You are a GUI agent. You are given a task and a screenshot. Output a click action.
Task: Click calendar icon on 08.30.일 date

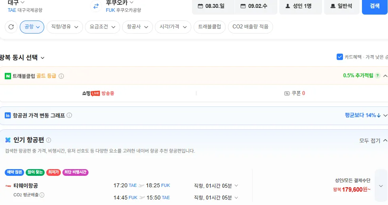point(200,6)
